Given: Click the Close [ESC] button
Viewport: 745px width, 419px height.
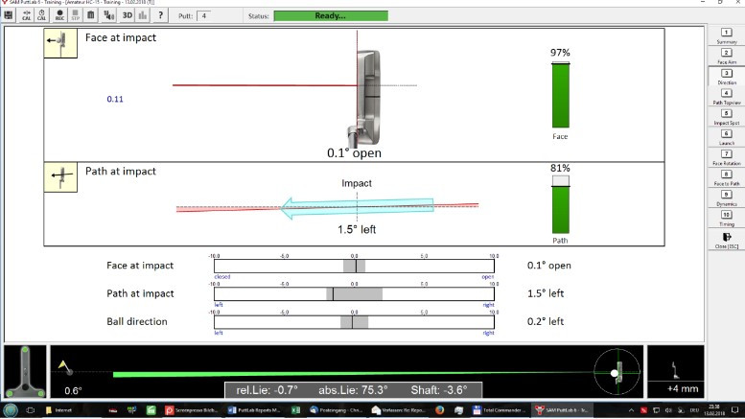Looking at the screenshot, I should click(726, 240).
